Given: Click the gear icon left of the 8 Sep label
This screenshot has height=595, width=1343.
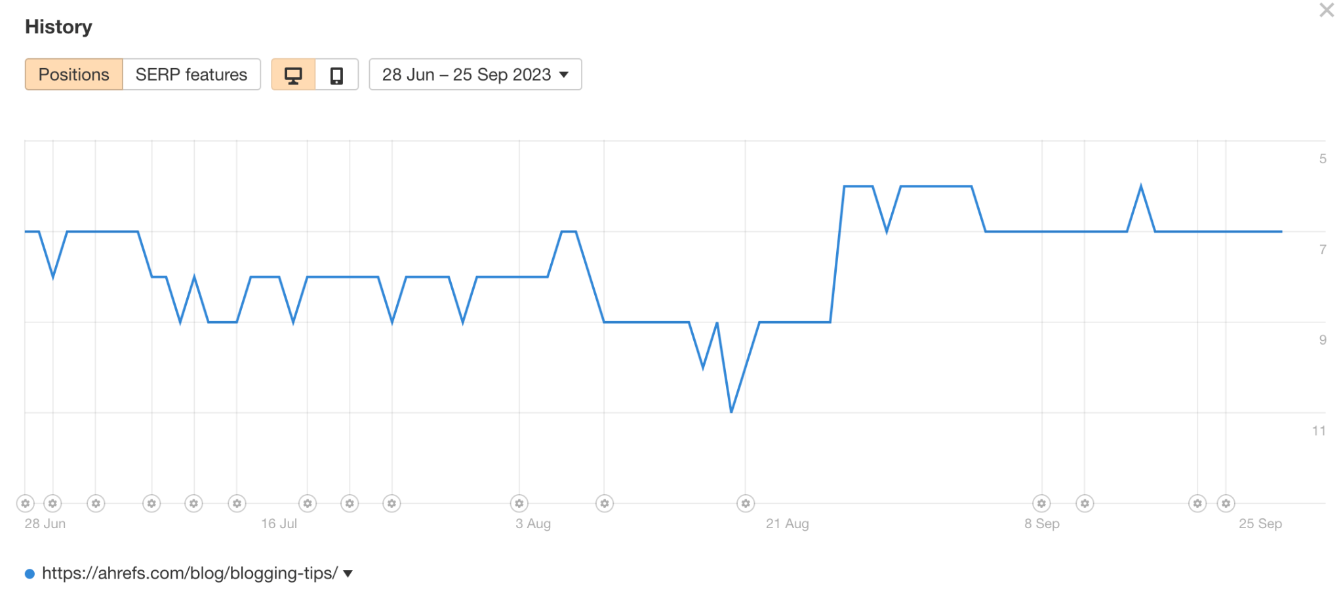Looking at the screenshot, I should click(1041, 503).
